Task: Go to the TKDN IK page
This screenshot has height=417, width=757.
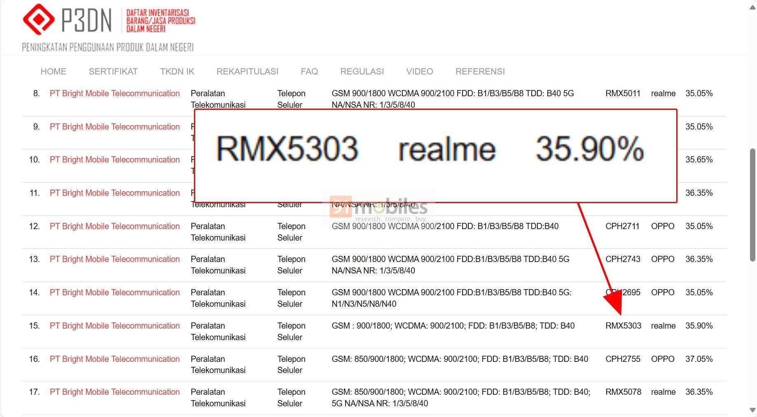Action: (177, 72)
